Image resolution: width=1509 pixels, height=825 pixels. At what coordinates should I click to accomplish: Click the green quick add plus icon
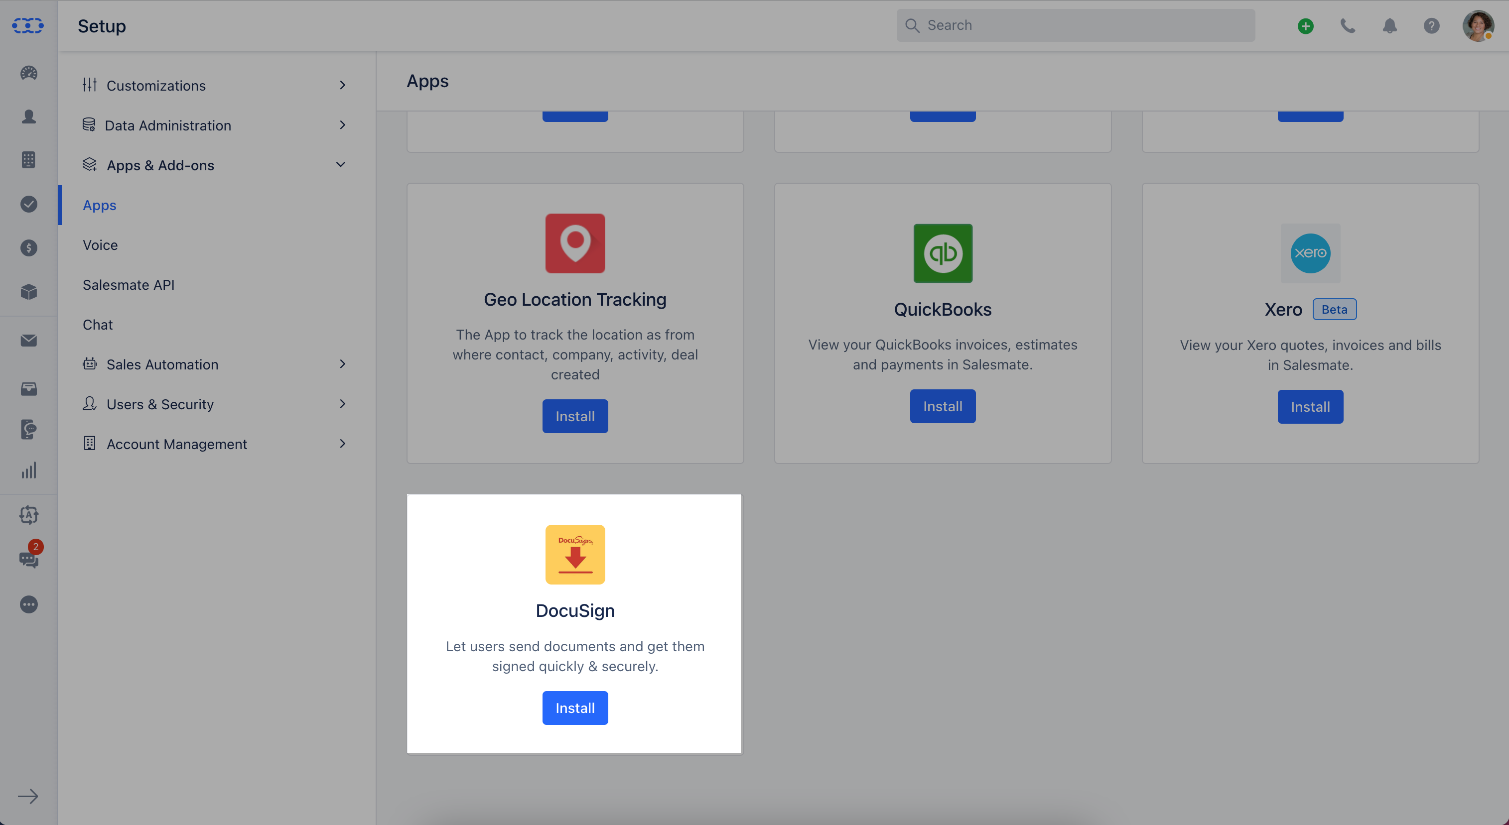(x=1305, y=26)
